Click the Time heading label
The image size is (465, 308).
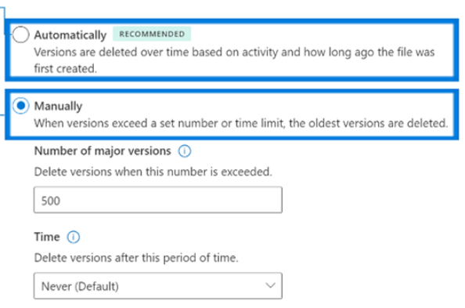47,237
